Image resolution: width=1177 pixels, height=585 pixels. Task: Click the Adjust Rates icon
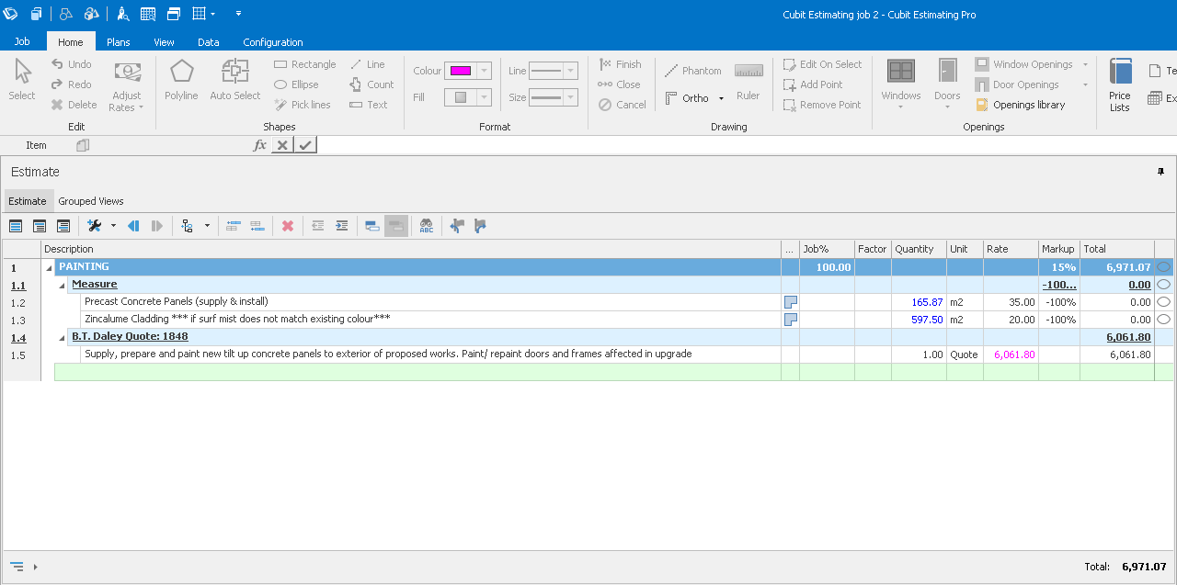(x=127, y=85)
